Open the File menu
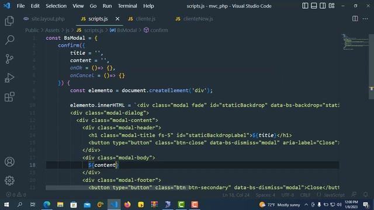The width and height of the screenshot is (374, 210). 21,6
